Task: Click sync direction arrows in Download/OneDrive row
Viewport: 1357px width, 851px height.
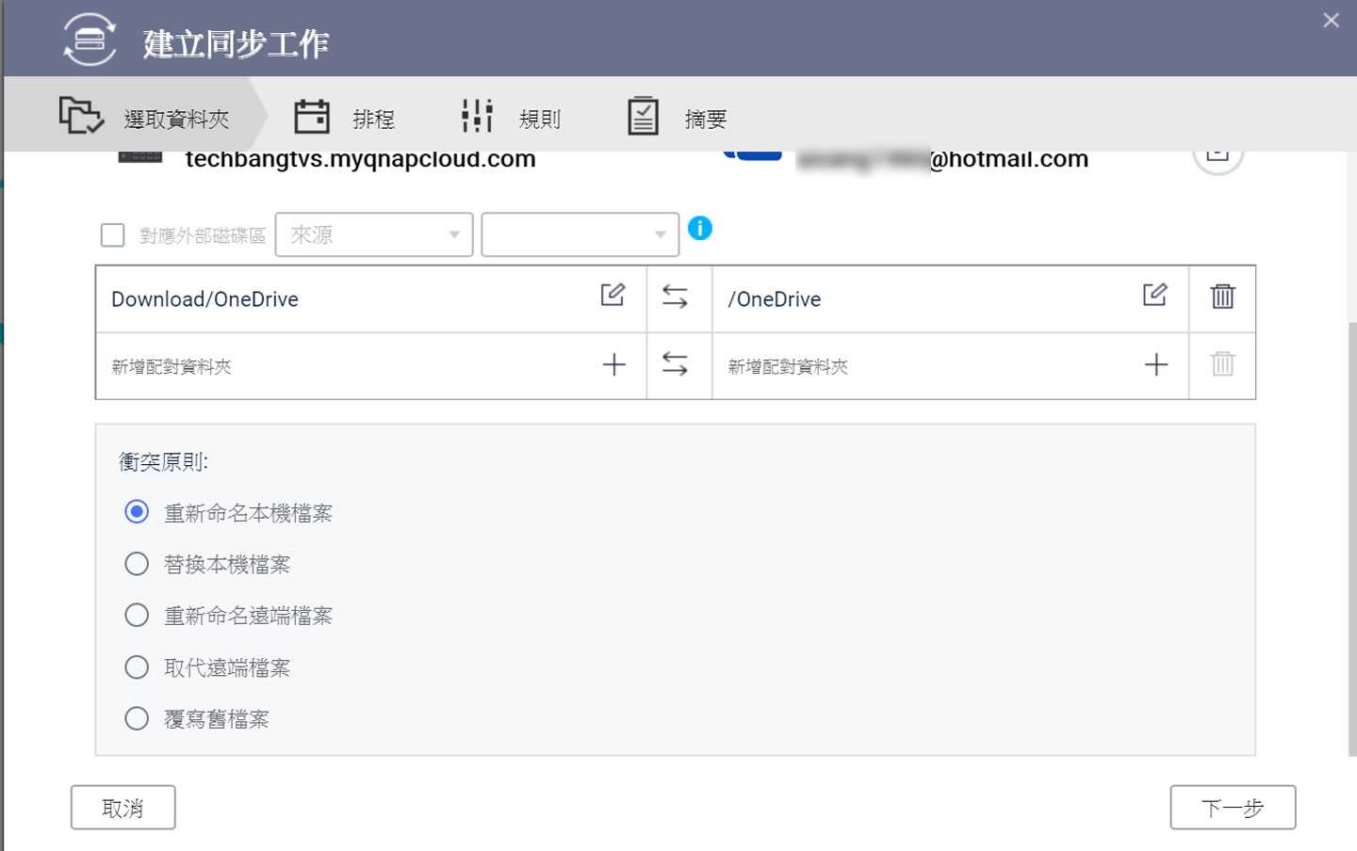Action: tap(675, 297)
